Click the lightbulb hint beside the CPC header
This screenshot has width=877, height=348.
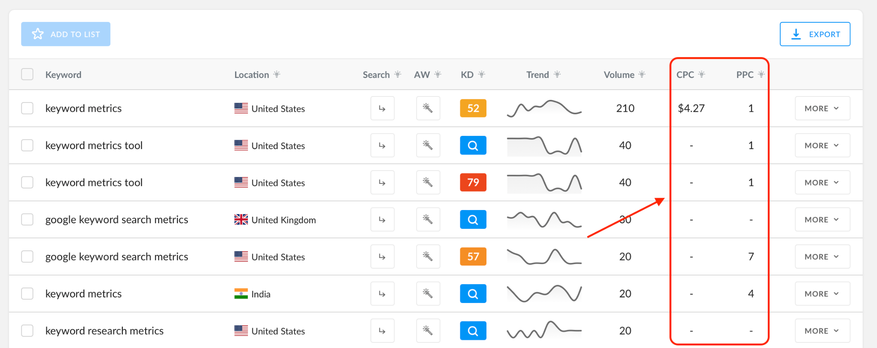point(701,74)
